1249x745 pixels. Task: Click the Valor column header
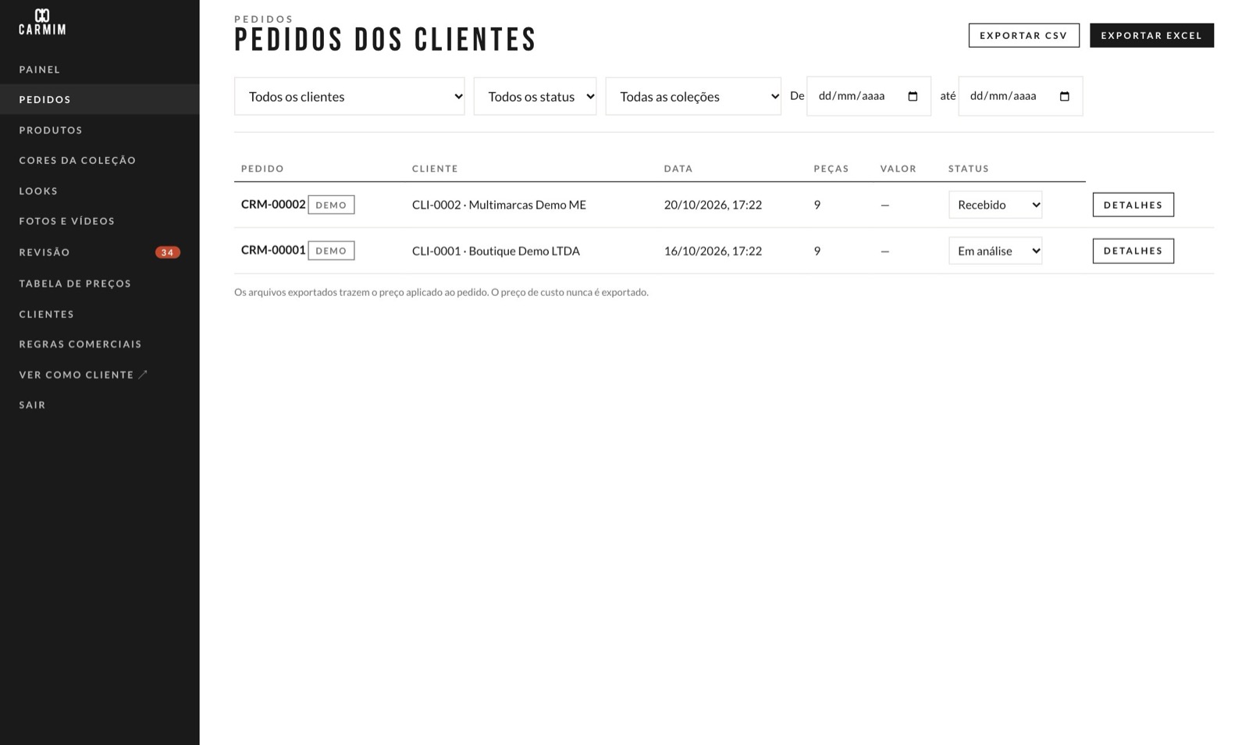click(x=898, y=169)
